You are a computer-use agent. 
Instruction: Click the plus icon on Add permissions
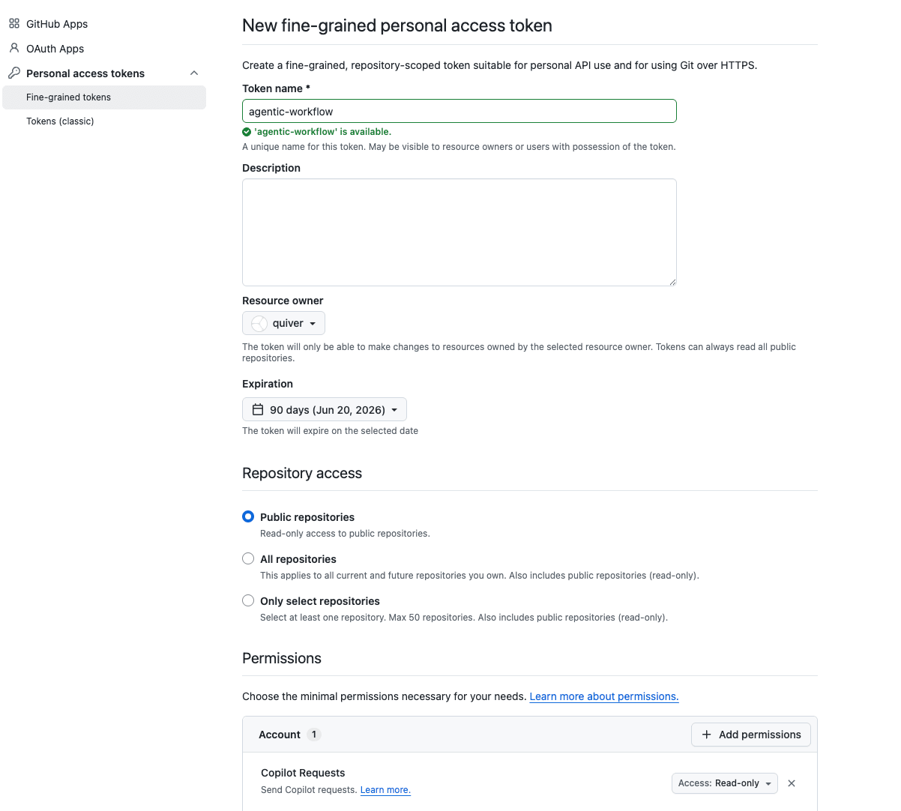click(705, 735)
